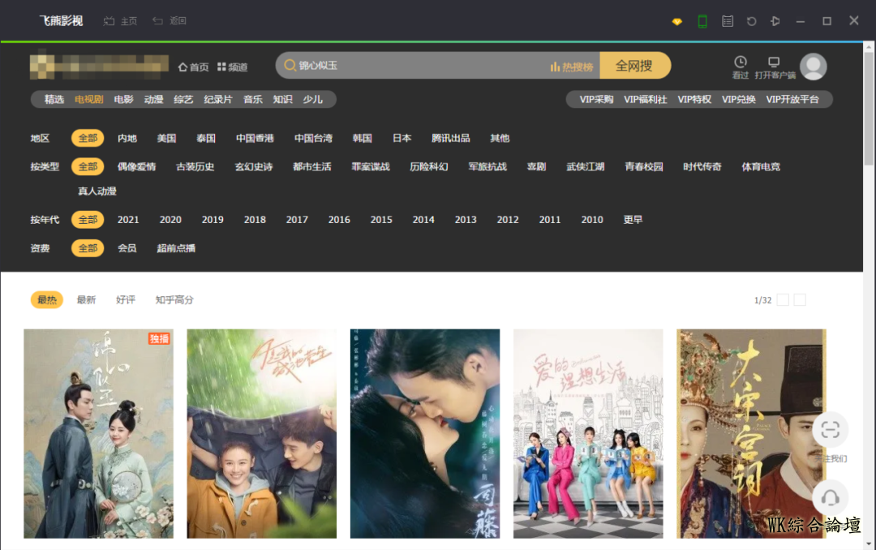Click the 全网搜 search button

[x=634, y=66]
